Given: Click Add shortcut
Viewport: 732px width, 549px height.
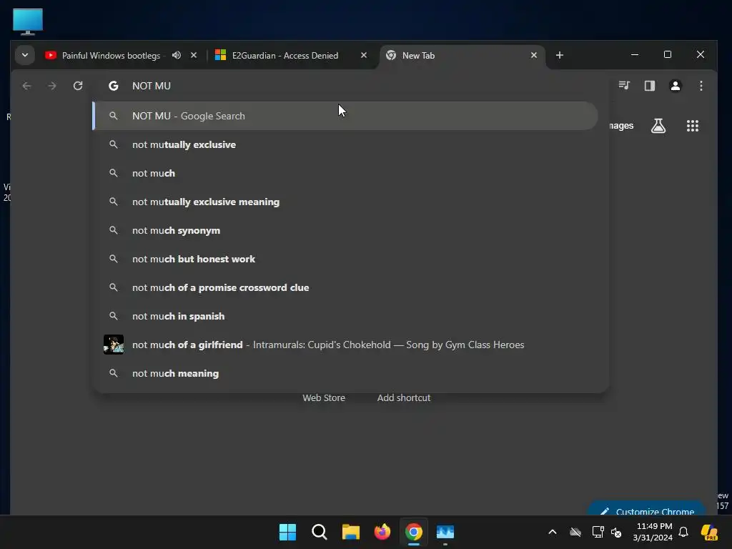Looking at the screenshot, I should point(404,397).
